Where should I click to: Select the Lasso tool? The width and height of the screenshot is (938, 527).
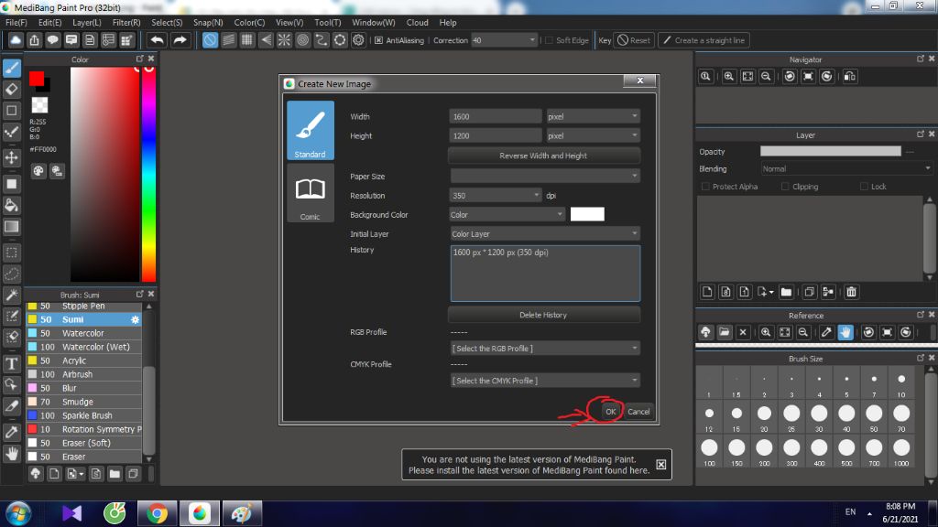click(x=11, y=274)
